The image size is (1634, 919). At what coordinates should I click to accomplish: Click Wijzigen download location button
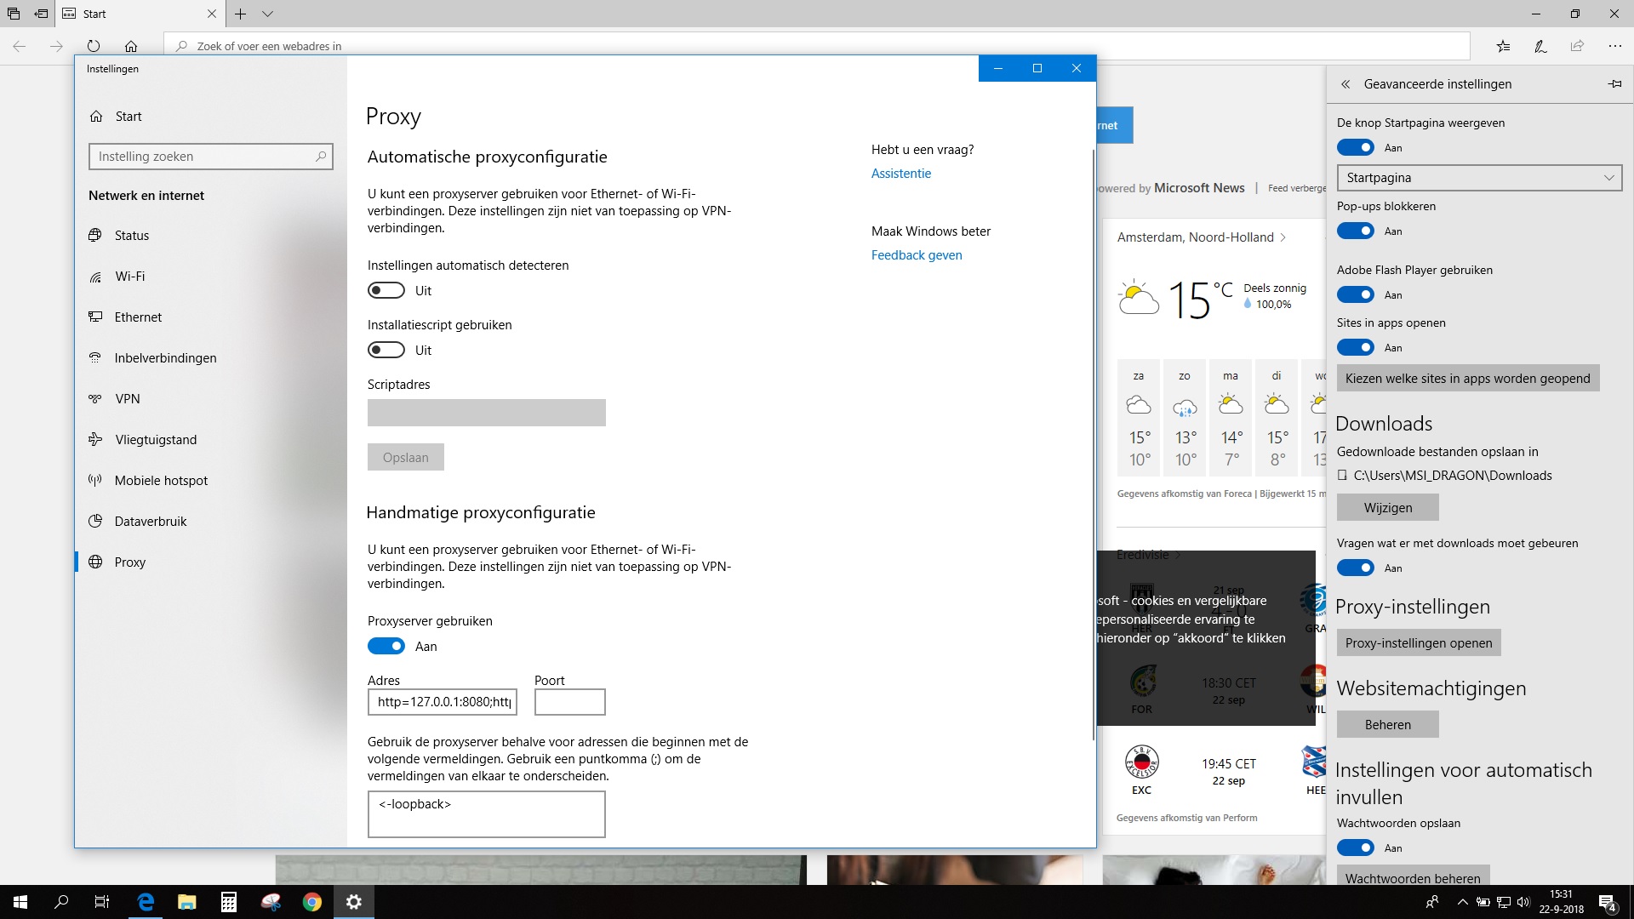(x=1388, y=507)
